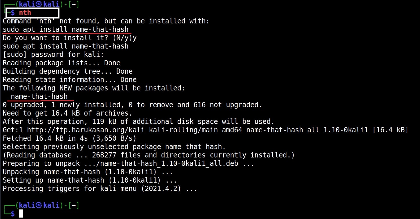
Task: Click the Kali logo icon in bottom prompt
Action: click(39, 205)
